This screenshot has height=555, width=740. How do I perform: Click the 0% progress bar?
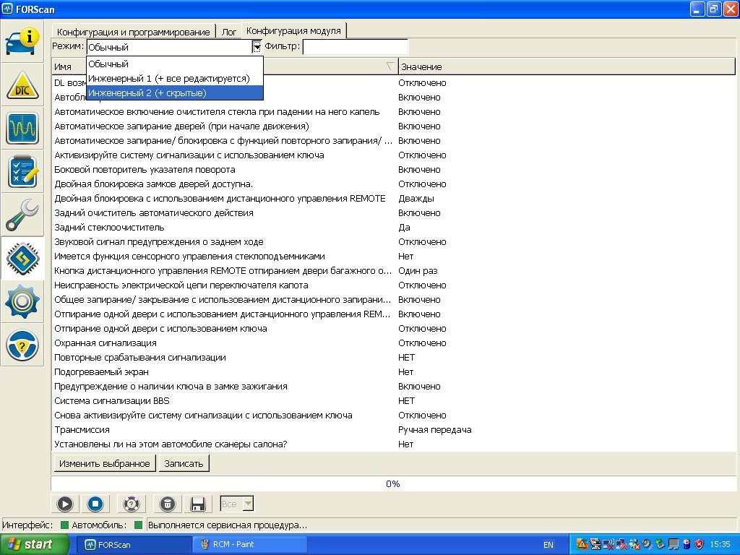(x=392, y=483)
